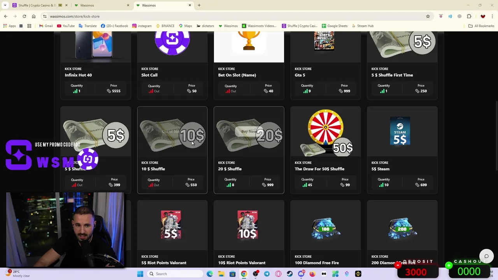This screenshot has height=280, width=498.
Task: Open the Bet On Slot (Name) item
Action: pos(237,75)
